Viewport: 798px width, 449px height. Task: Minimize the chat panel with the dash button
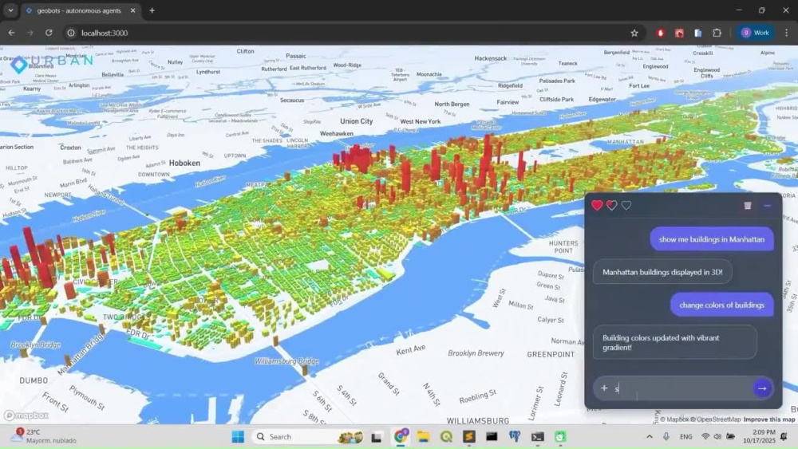coord(768,206)
